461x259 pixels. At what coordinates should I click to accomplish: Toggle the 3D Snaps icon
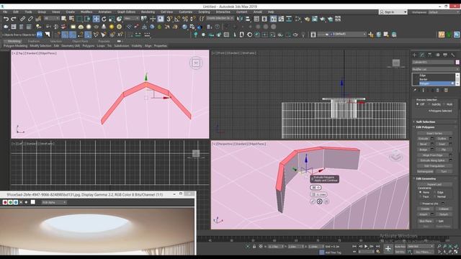[169, 19]
